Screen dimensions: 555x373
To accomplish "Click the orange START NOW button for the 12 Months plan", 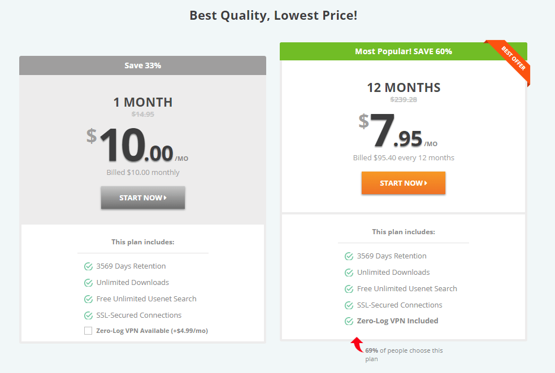I will pyautogui.click(x=403, y=183).
